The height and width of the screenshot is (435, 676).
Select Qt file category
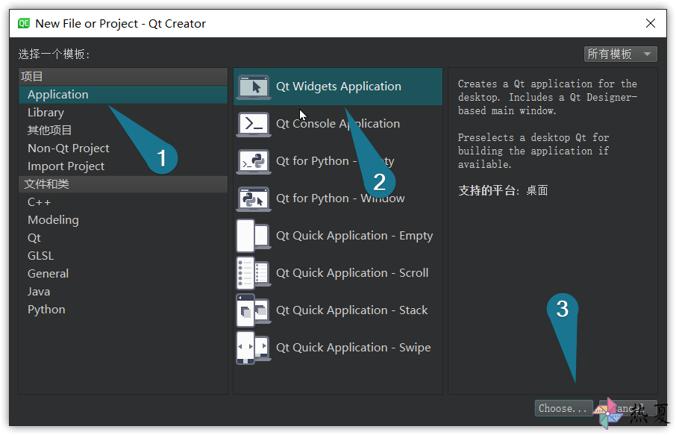123,237
